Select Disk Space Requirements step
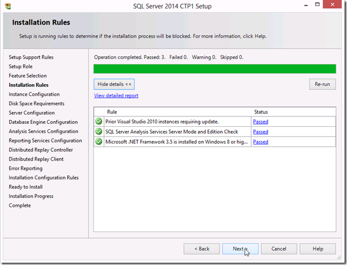 click(x=37, y=104)
